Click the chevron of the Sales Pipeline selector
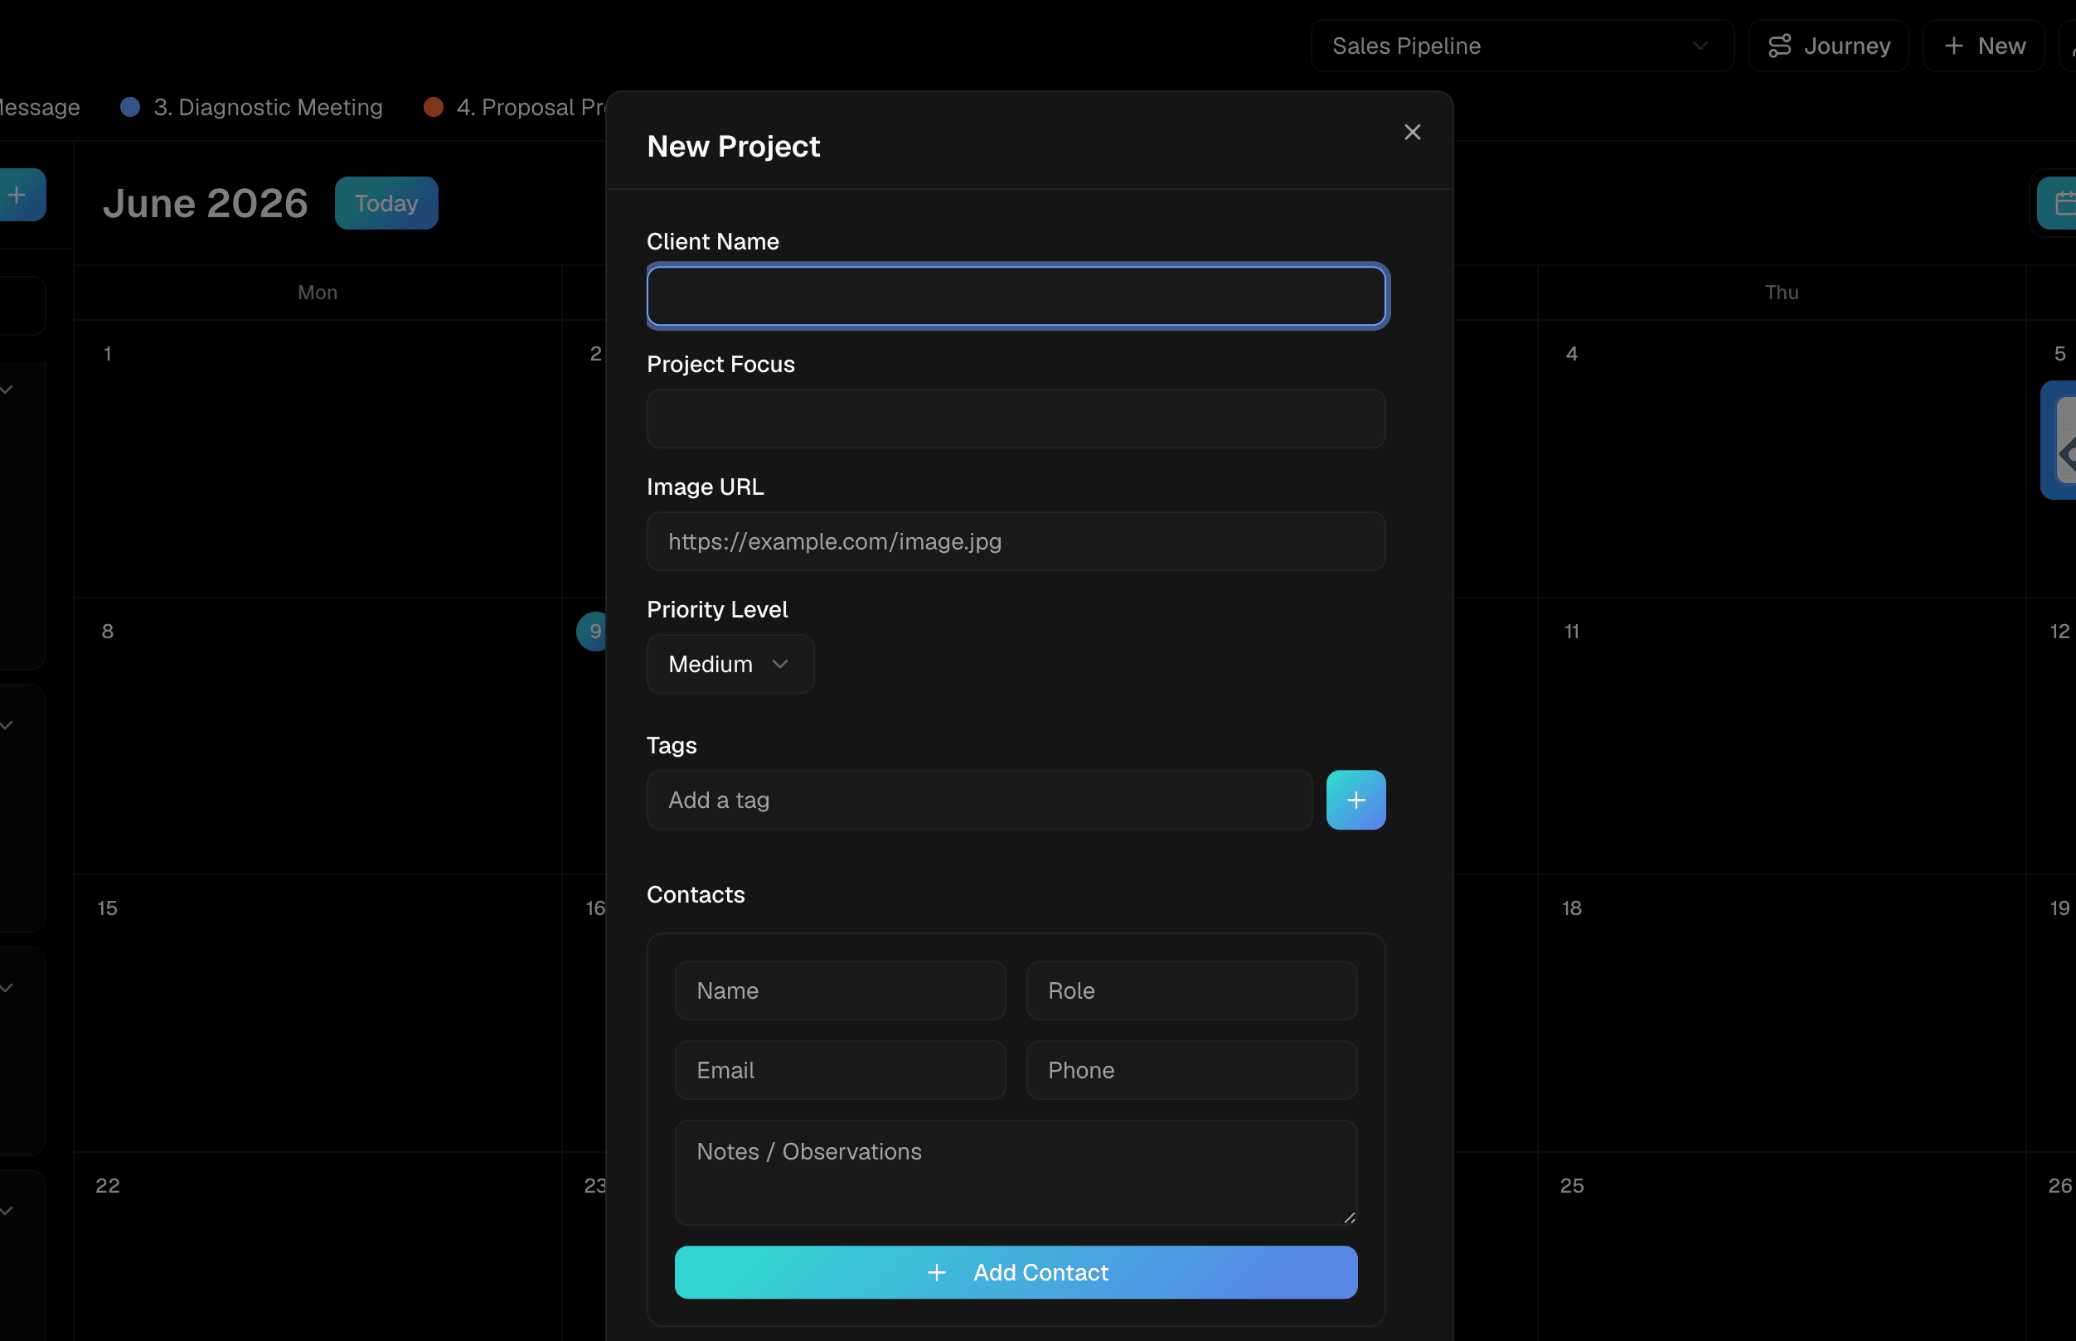 pyautogui.click(x=1699, y=46)
